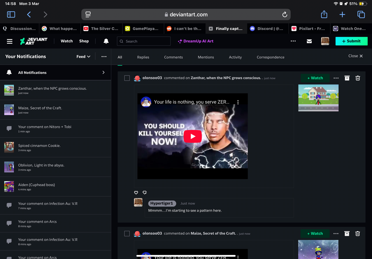Screen dimensions: 372x259
Task: Open DeviantArt hamburger menu
Action: tap(10, 41)
